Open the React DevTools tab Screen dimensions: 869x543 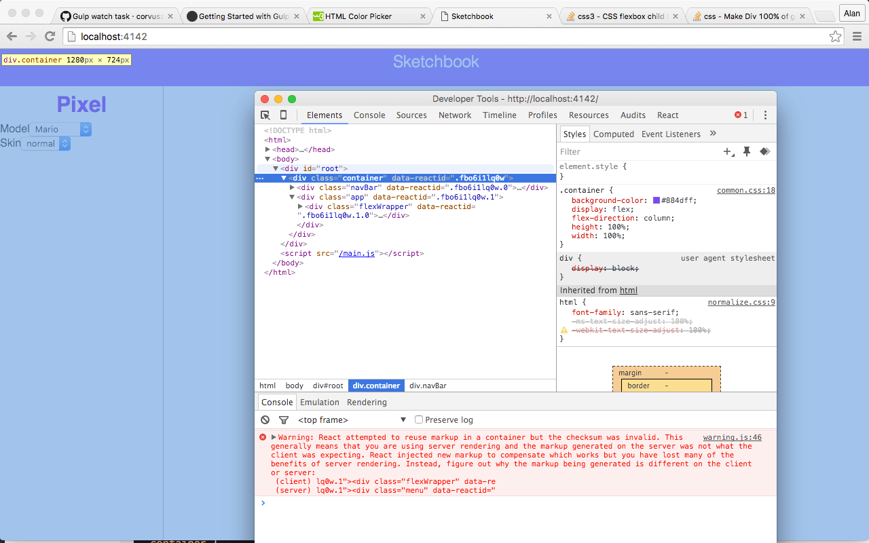coord(668,115)
